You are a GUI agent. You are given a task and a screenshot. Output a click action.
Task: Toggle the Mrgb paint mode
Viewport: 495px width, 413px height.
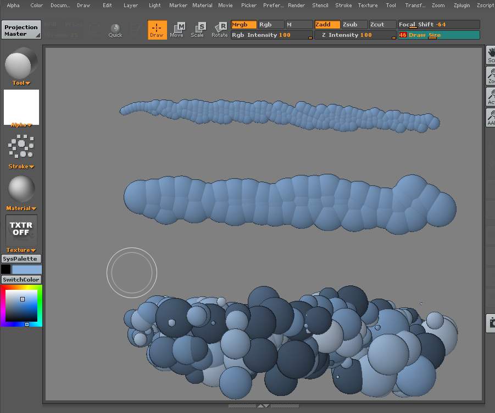point(243,25)
